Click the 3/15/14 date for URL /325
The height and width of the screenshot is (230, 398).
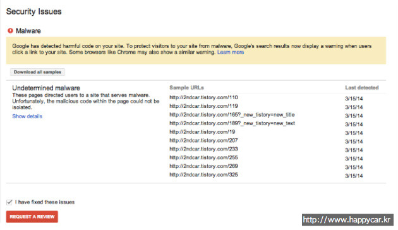coord(354,176)
